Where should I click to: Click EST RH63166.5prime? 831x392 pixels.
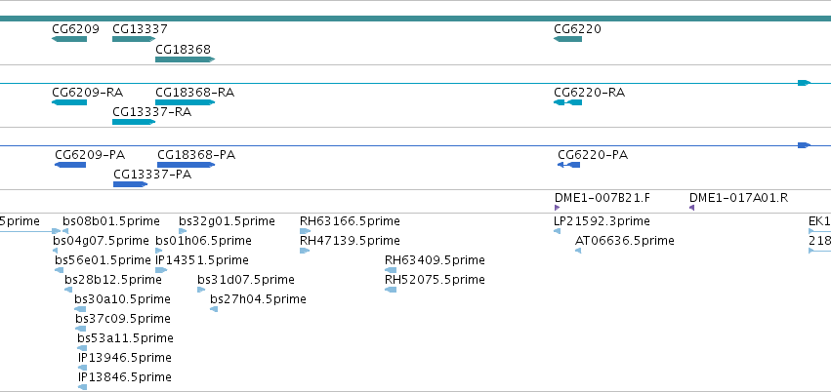tap(306, 231)
